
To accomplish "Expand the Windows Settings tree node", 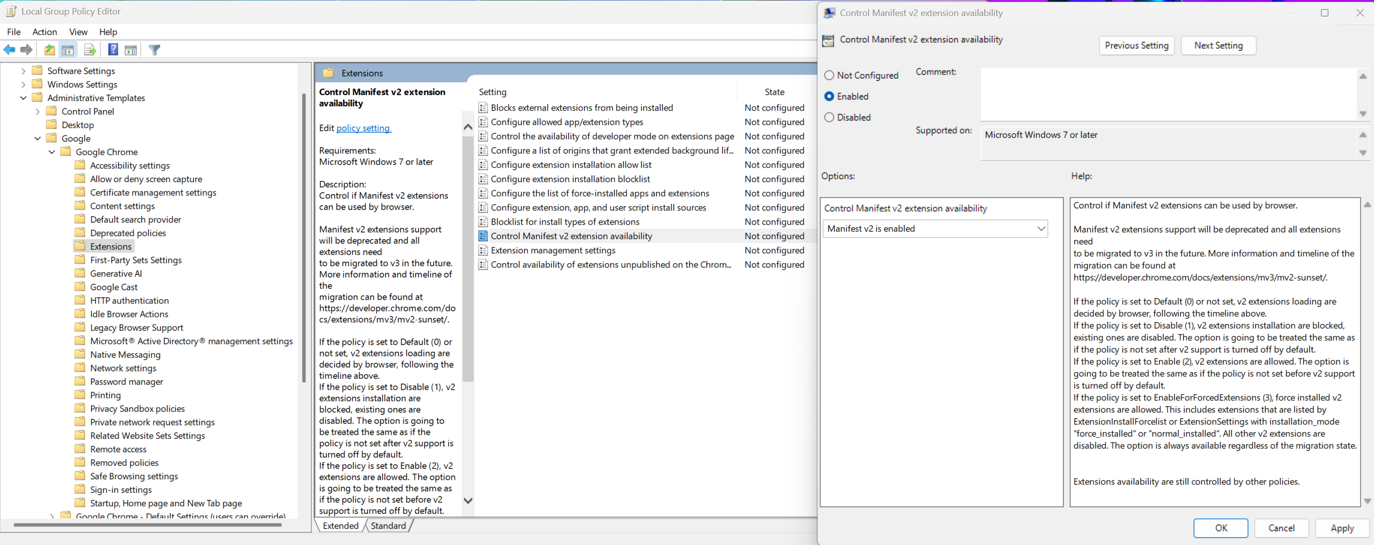I will [x=23, y=84].
